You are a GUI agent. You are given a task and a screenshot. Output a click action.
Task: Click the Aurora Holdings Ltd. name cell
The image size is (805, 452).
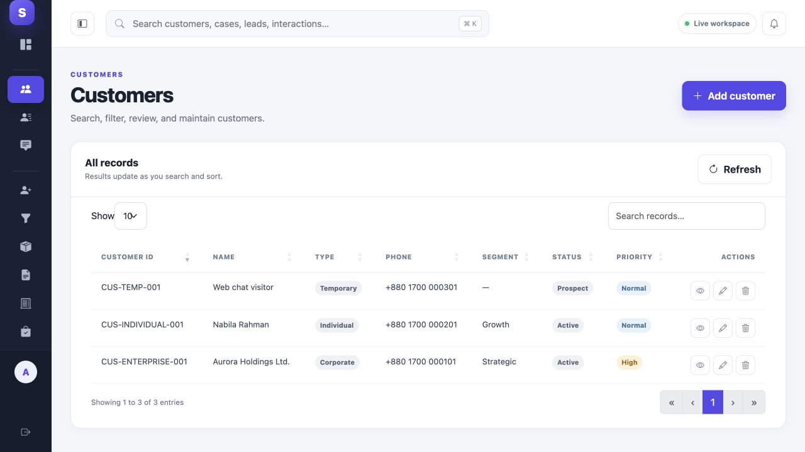click(x=252, y=362)
